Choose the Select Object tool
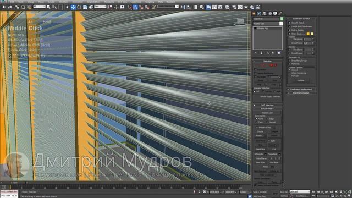This screenshot has width=352, height=198. pyautogui.click(x=48, y=7)
